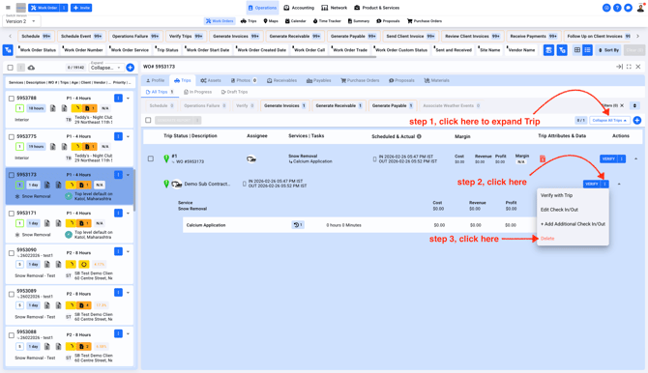Image resolution: width=648 pixels, height=373 pixels.
Task: Click the dock-to-side arrow icon for WO# 5953173
Action: click(x=619, y=67)
